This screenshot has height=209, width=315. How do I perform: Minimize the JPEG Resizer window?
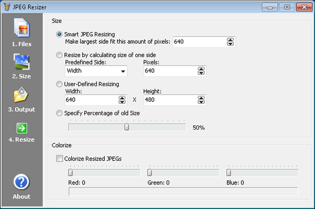pos(270,7)
